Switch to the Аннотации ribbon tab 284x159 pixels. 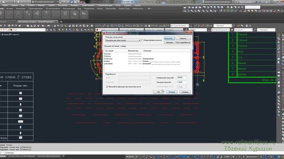click(20, 8)
